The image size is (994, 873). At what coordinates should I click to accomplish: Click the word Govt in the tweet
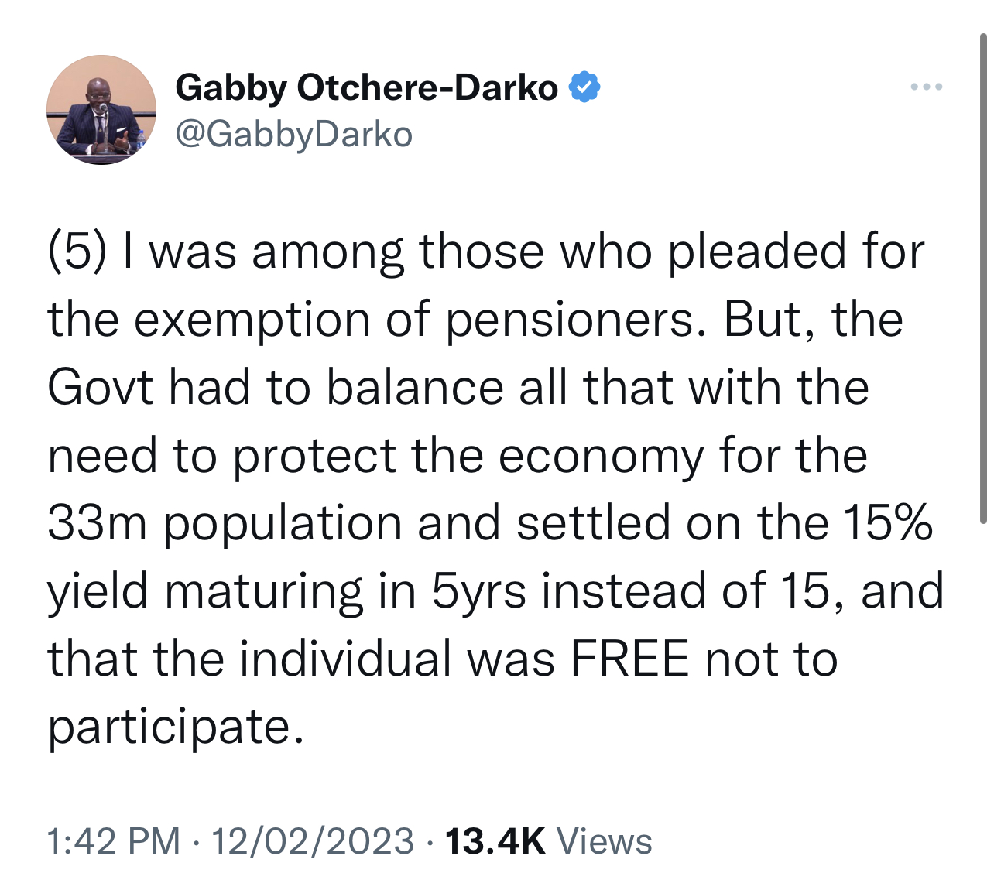click(101, 388)
